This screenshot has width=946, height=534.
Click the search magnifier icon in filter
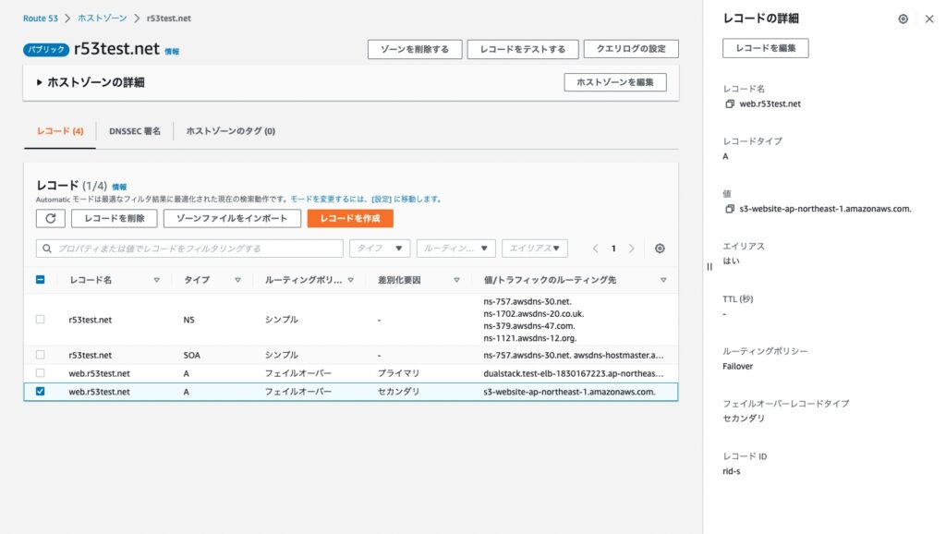click(x=46, y=249)
